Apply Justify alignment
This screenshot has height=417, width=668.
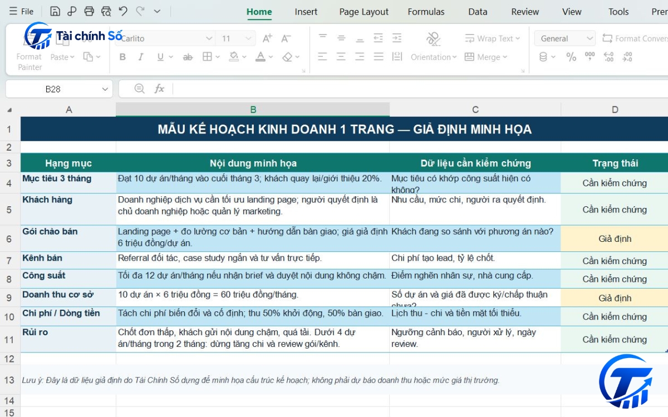click(379, 57)
